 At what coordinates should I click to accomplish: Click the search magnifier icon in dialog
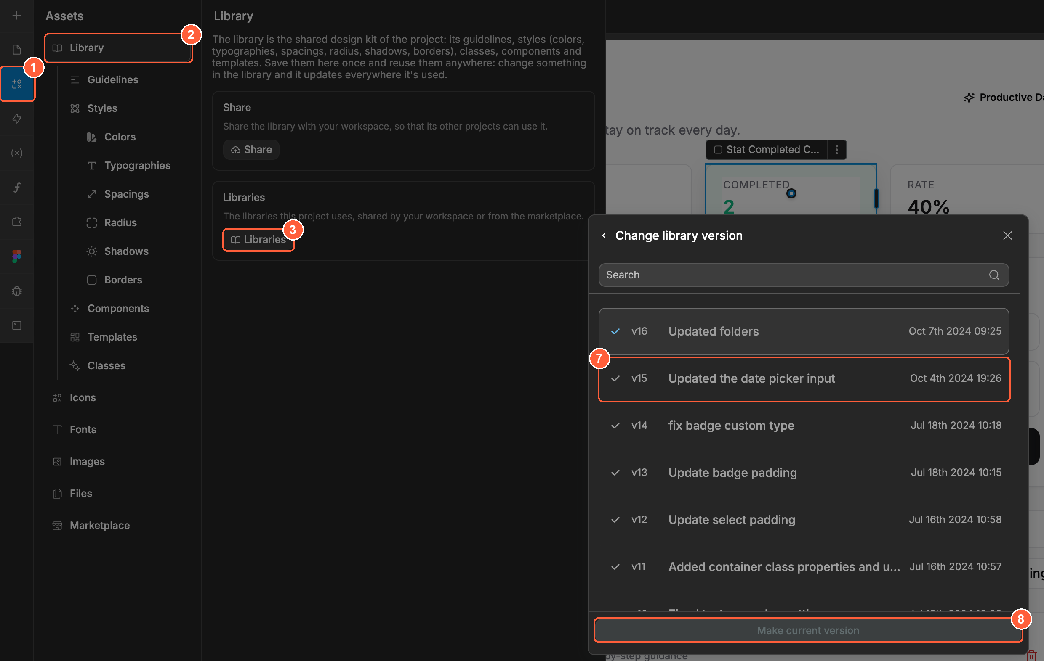[994, 275]
